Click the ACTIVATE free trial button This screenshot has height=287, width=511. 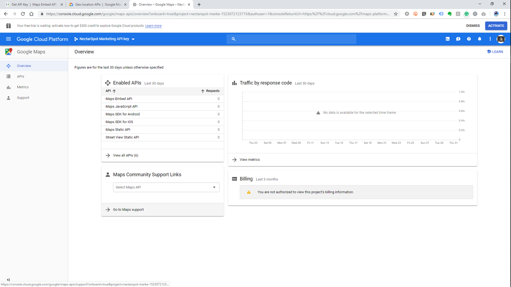tap(496, 26)
